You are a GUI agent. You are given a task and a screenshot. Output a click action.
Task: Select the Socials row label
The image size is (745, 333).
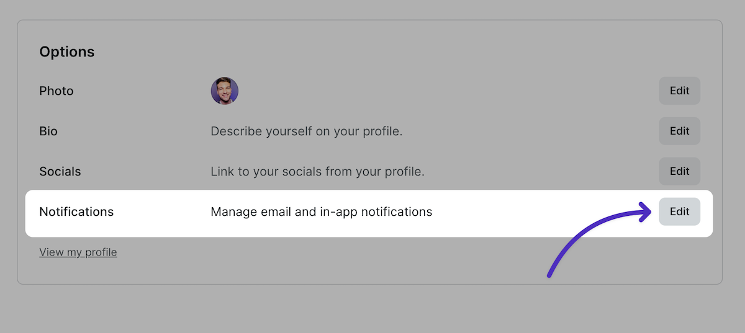(x=60, y=172)
